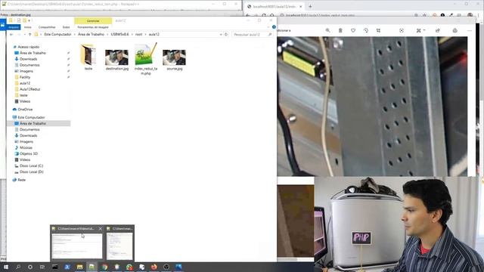
Task: Click the delete trash icon in Photos viewer
Action: coord(340,30)
